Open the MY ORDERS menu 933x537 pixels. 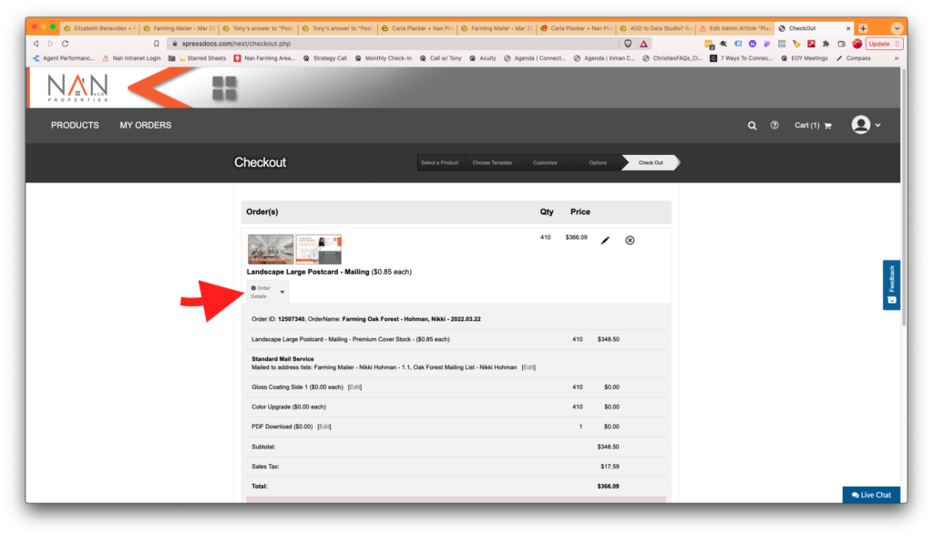pos(146,126)
